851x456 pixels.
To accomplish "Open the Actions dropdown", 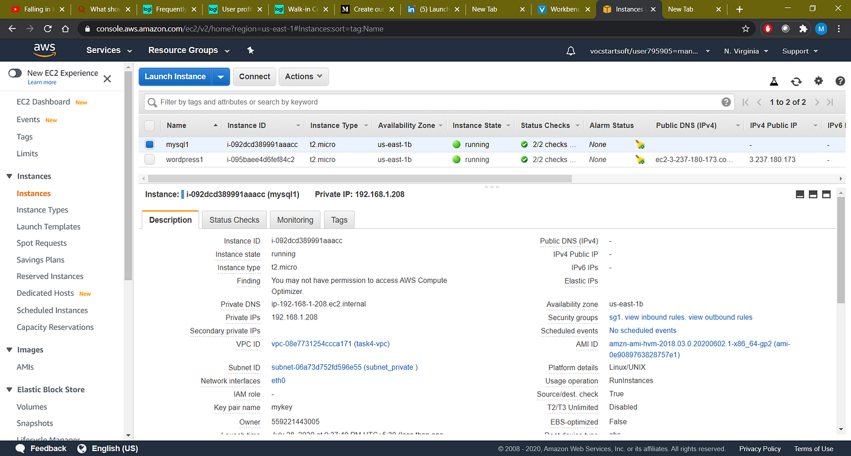I will pos(303,77).
